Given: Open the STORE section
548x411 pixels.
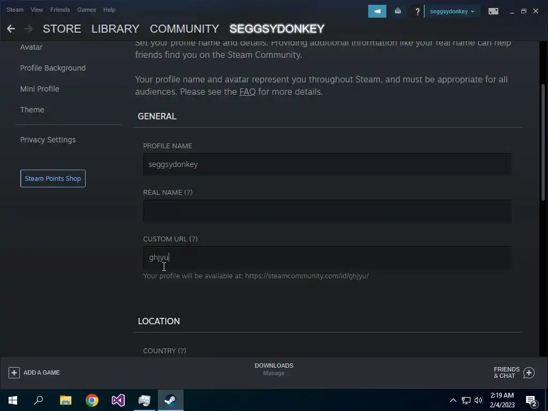Looking at the screenshot, I should 62,29.
